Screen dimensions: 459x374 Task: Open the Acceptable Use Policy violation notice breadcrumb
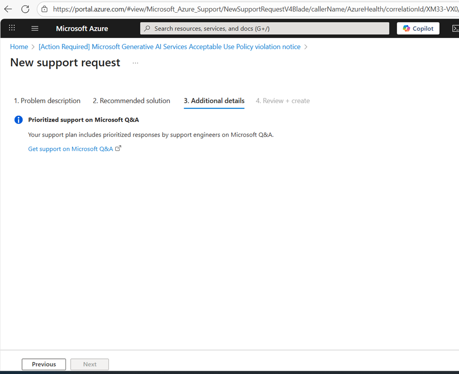pos(169,47)
